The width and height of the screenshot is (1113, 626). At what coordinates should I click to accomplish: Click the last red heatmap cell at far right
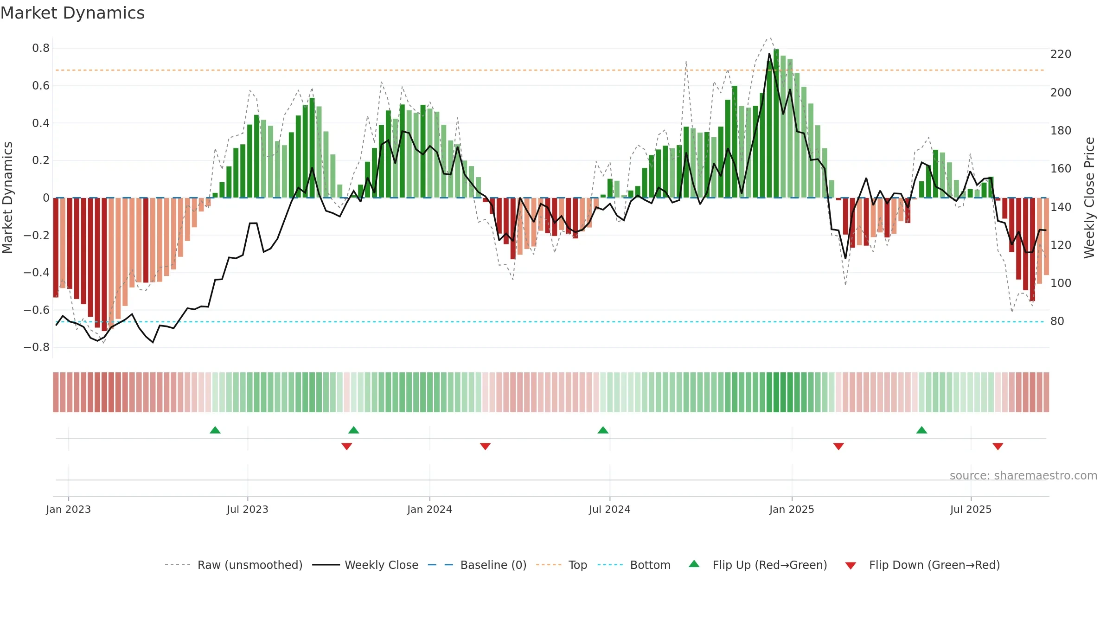(1046, 392)
